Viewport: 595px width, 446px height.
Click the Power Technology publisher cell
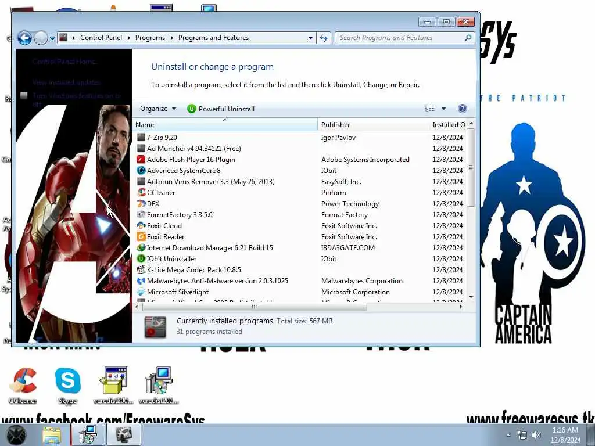click(350, 204)
